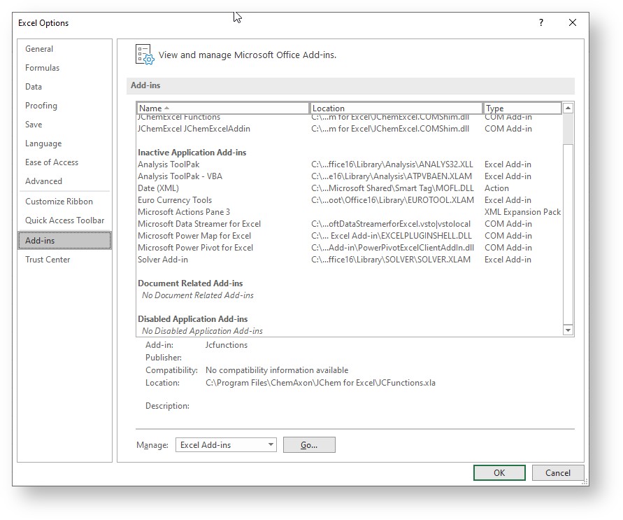Click Cancel to dismiss options
This screenshot has height=520, width=623.
click(557, 473)
